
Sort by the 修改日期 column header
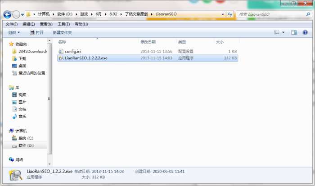pyautogui.click(x=148, y=42)
